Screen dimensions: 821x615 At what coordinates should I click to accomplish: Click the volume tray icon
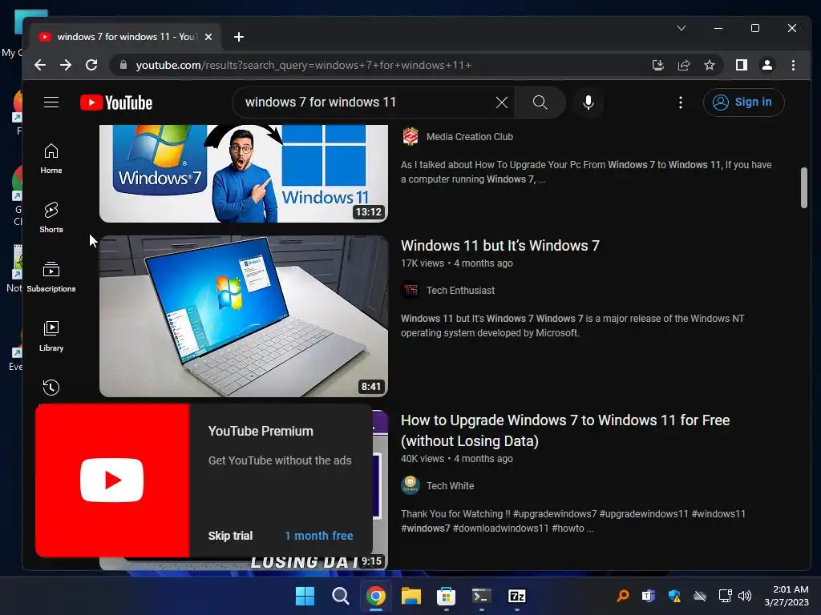point(745,596)
